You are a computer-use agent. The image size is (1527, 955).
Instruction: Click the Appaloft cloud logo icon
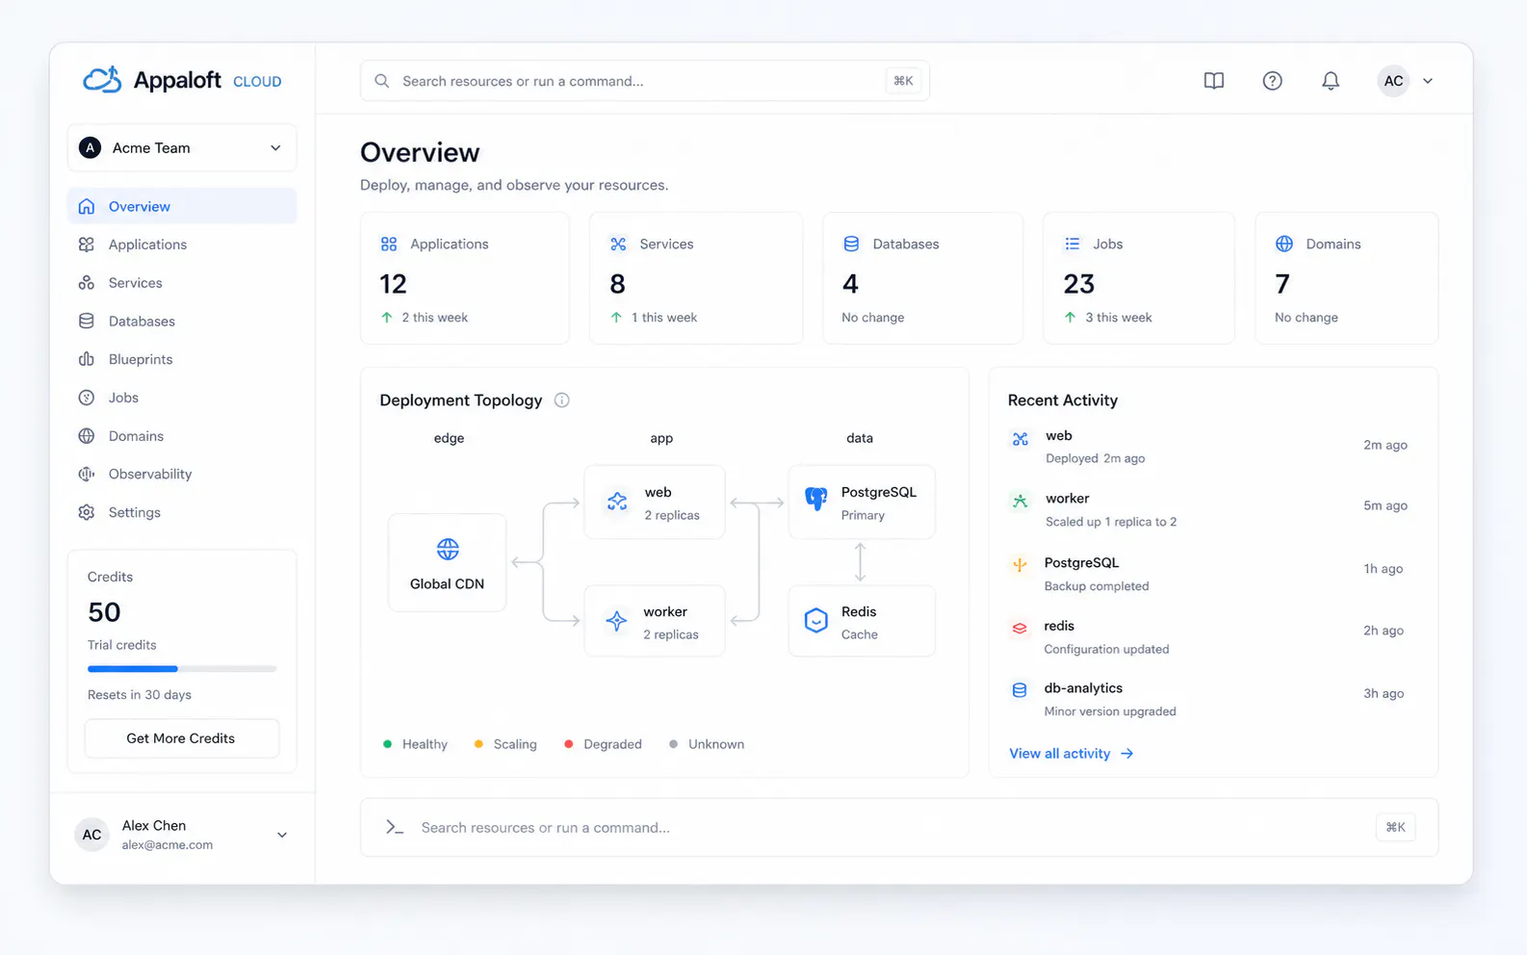click(102, 80)
